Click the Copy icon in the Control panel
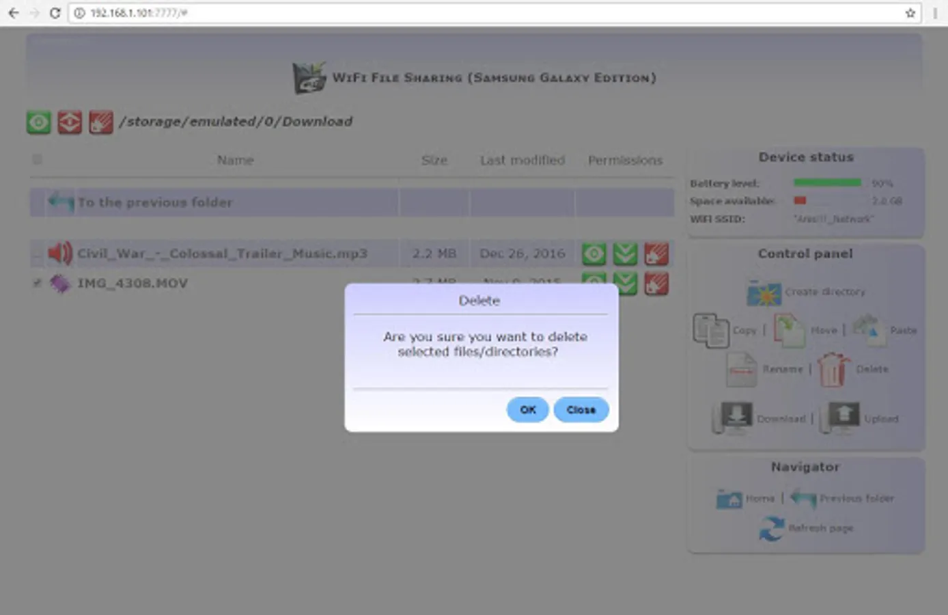This screenshot has width=948, height=615. coord(711,331)
